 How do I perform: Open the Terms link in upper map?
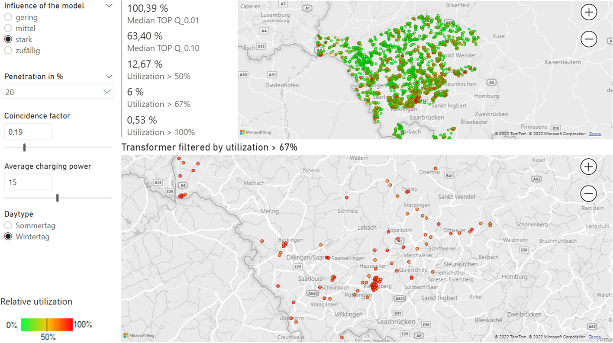(x=595, y=134)
